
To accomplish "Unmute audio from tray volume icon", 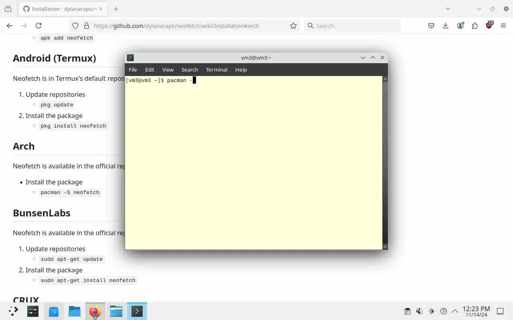I will [x=419, y=311].
